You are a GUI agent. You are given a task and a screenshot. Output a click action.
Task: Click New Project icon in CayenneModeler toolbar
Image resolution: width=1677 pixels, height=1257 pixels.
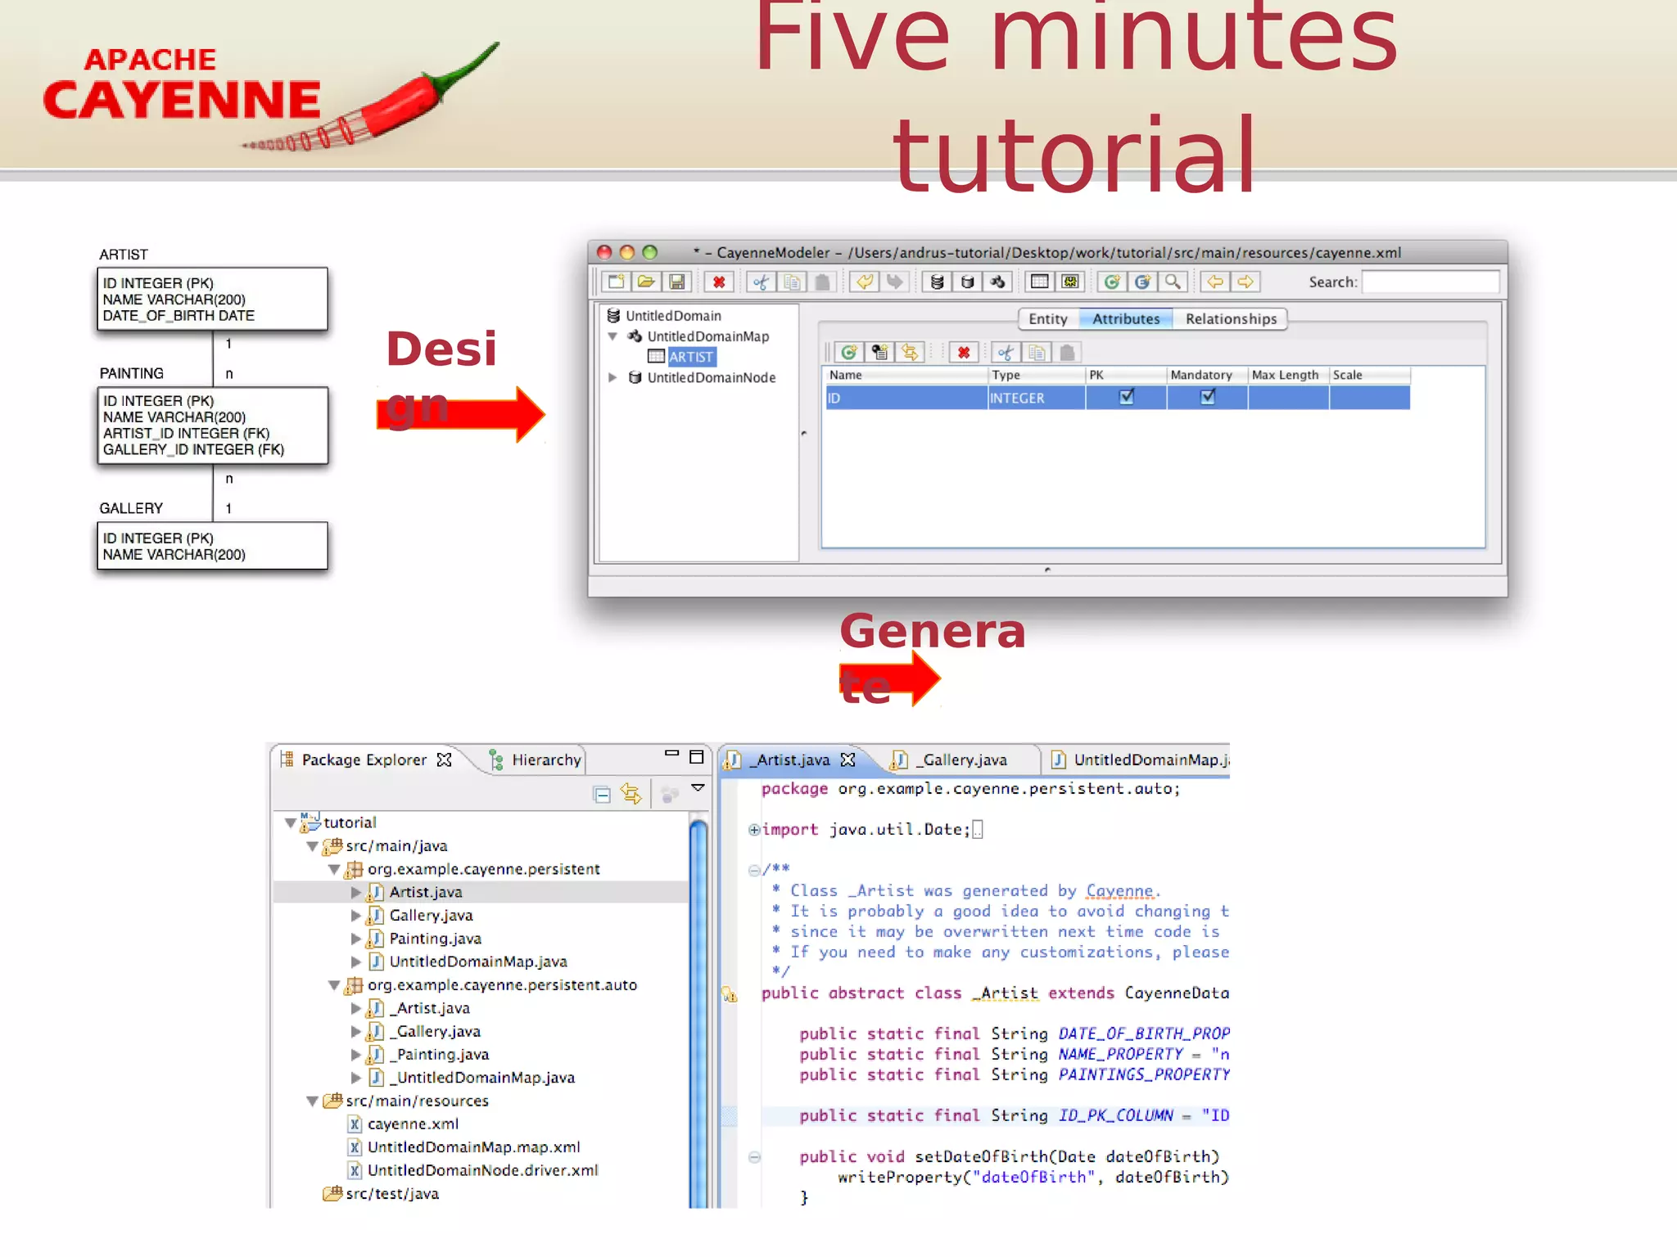coord(616,282)
